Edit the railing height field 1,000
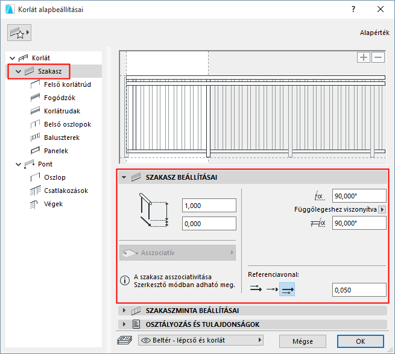 209,206
